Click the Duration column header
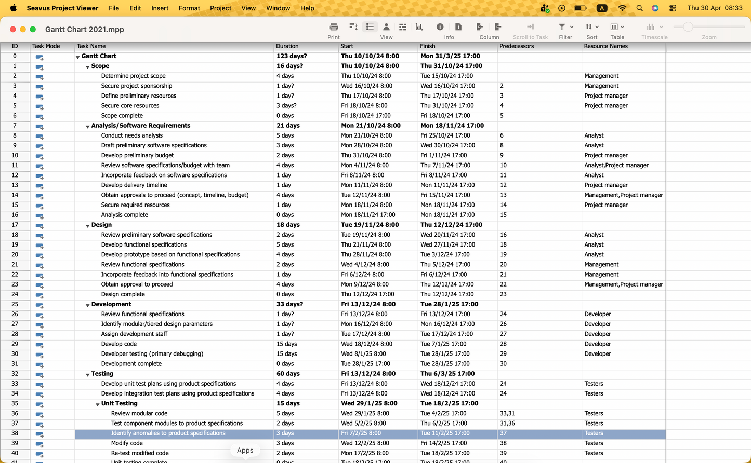 (306, 46)
